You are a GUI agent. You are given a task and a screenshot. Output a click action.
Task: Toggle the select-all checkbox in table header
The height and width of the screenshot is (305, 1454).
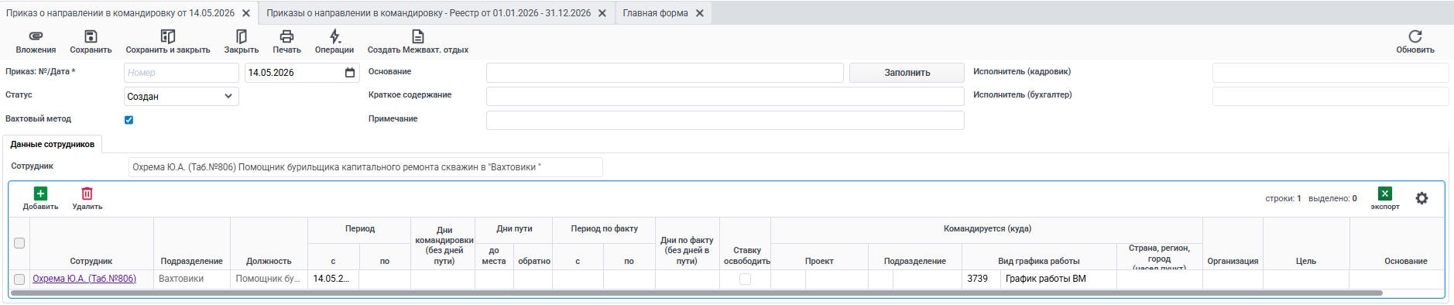(x=19, y=243)
